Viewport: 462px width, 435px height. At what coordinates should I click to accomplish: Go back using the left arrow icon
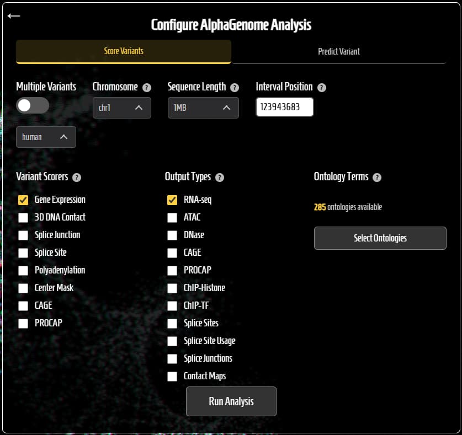[x=14, y=16]
